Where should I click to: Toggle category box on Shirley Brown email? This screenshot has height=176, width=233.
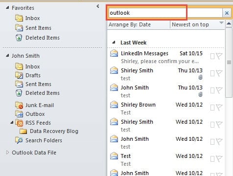click(212, 108)
